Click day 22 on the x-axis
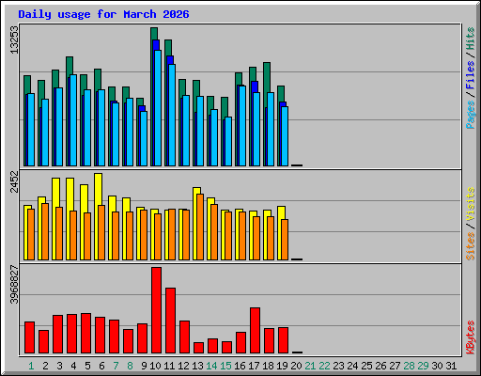Viewport: 481px width, 376px height. pos(324,366)
